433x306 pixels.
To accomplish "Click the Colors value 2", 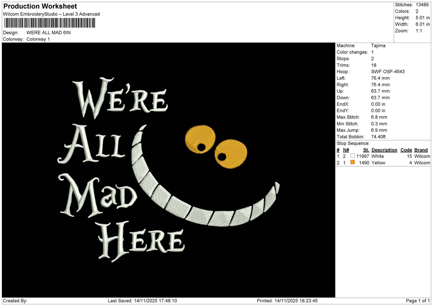I will 417,11.
